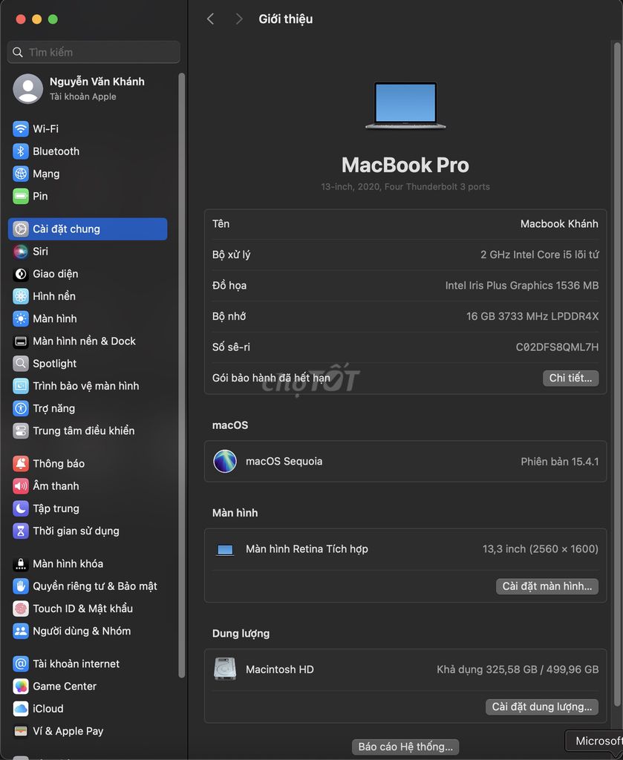Open Spotlight magnifier icon
Screen dimensions: 623x760
pyautogui.click(x=20, y=364)
